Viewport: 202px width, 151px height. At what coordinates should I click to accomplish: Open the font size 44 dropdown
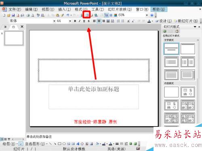[70, 21]
